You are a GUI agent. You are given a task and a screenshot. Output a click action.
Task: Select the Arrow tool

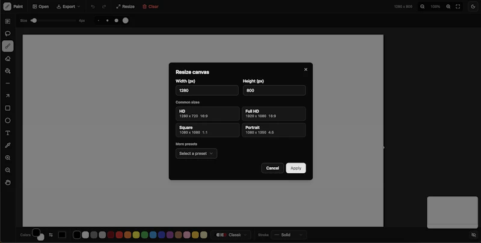[8, 96]
